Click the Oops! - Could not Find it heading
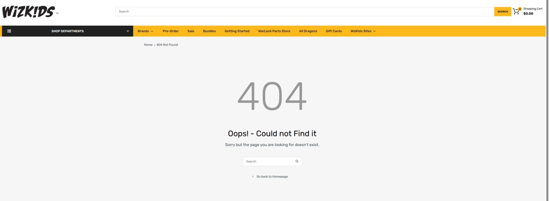549x201 pixels. pyautogui.click(x=272, y=133)
